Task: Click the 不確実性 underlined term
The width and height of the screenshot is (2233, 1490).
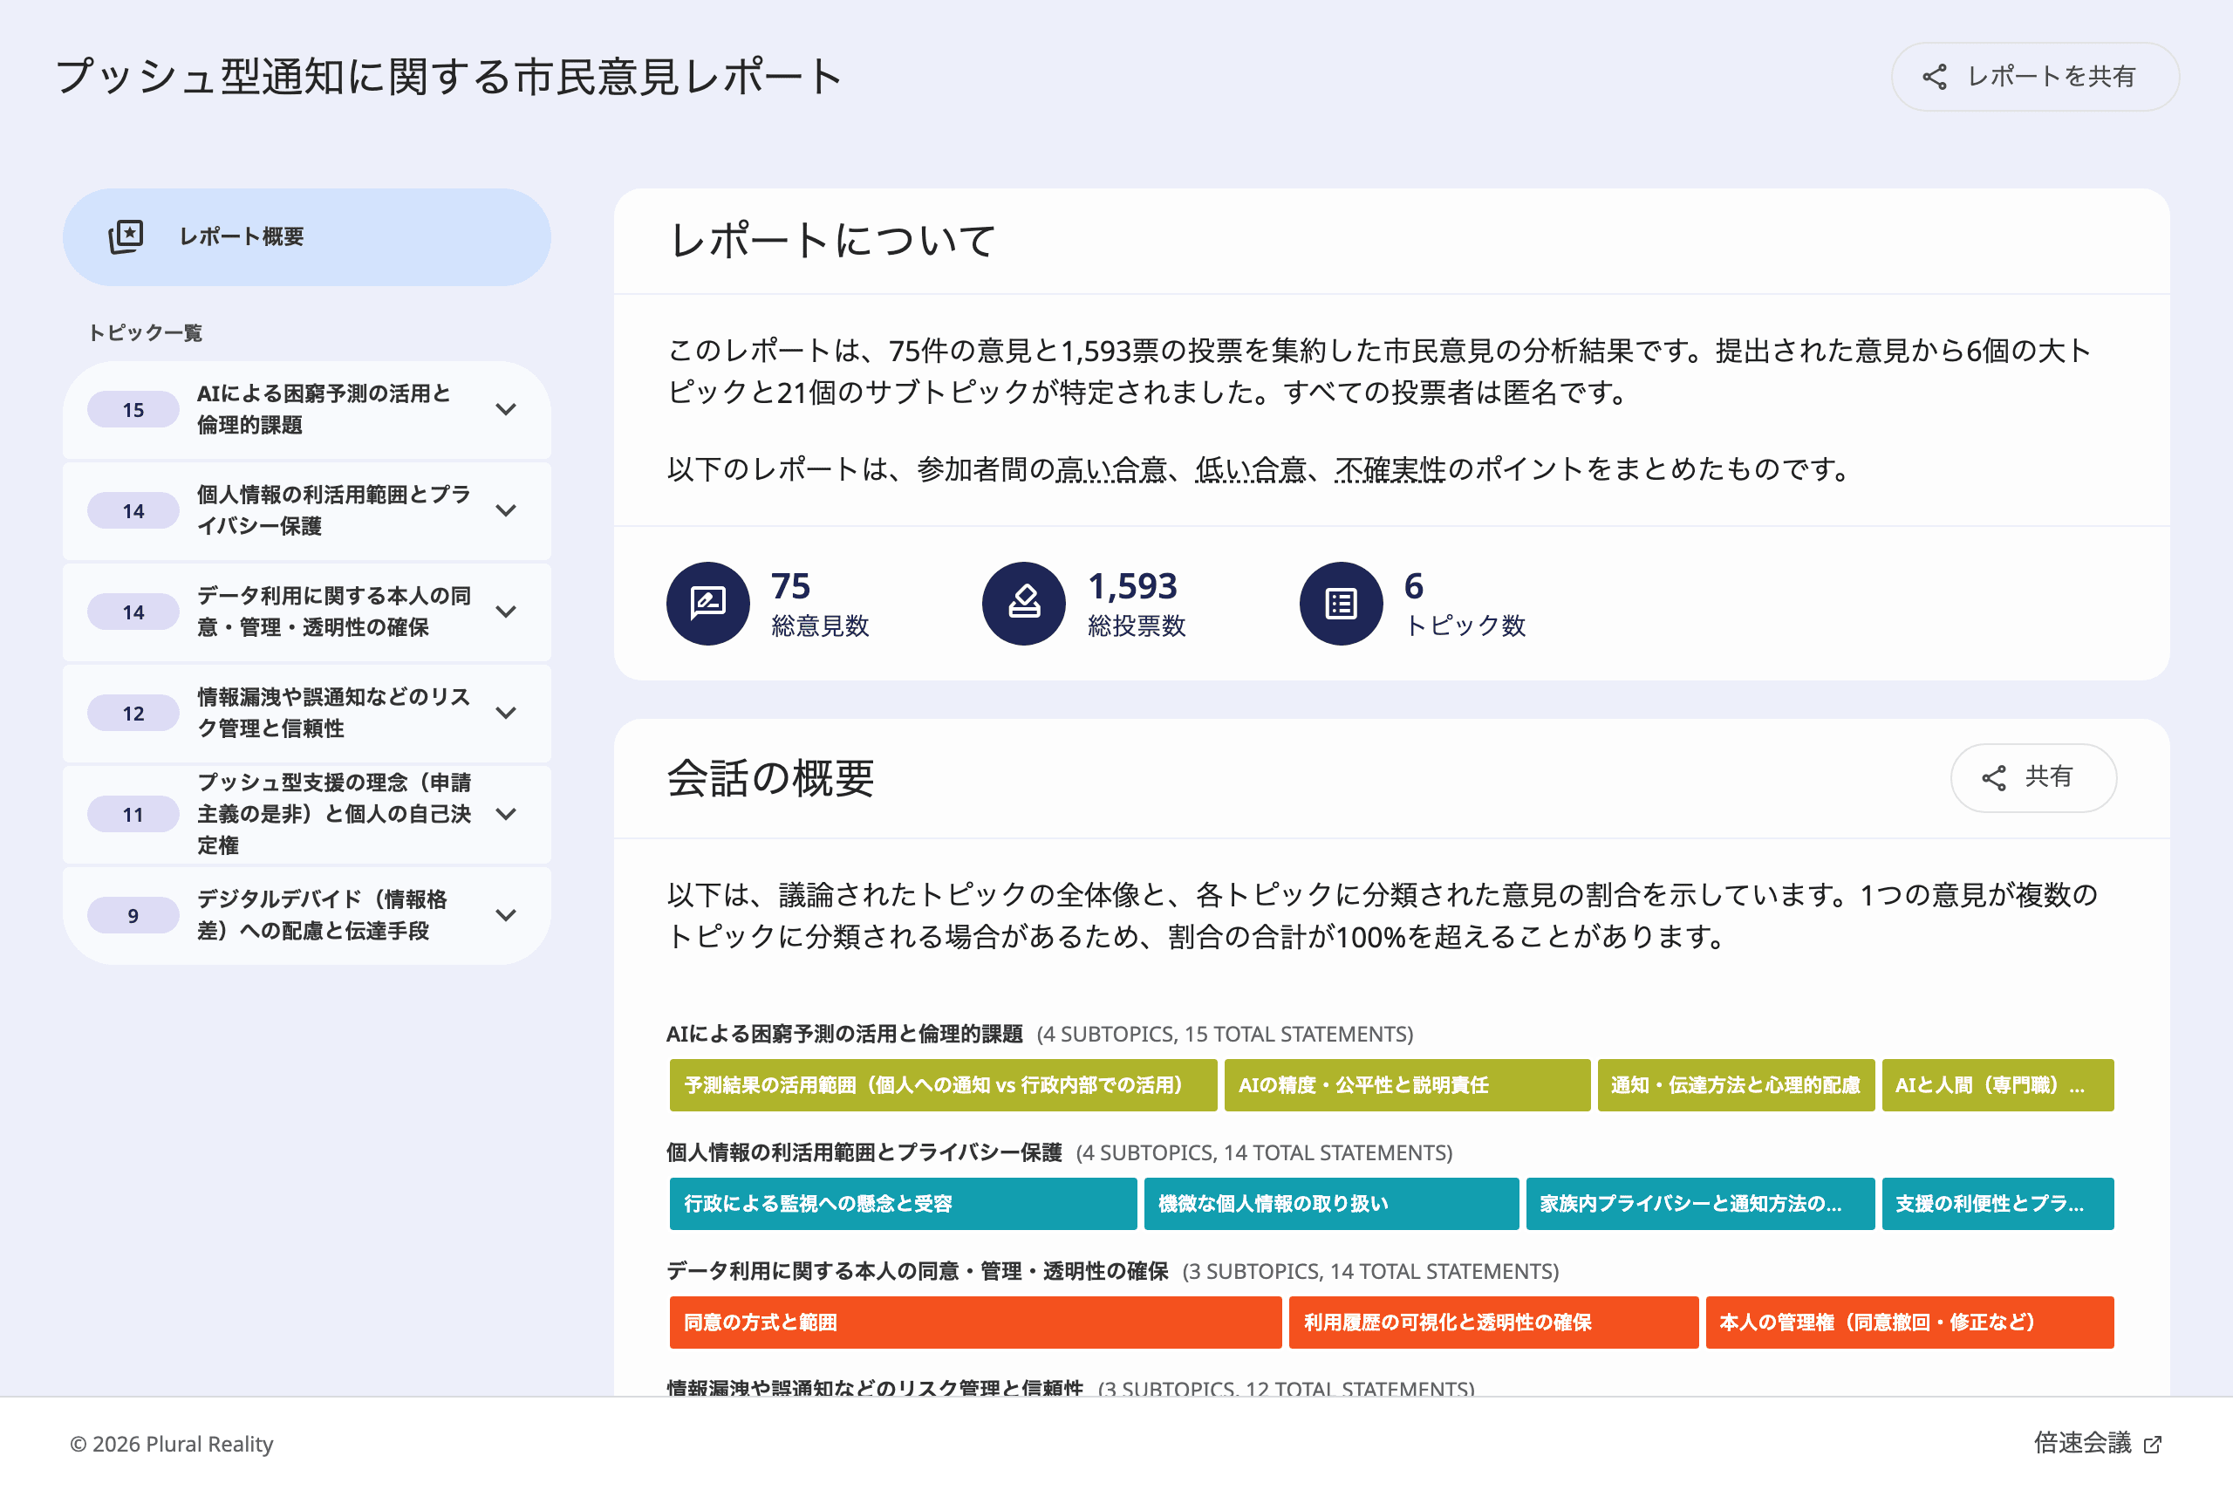Action: coord(1390,469)
